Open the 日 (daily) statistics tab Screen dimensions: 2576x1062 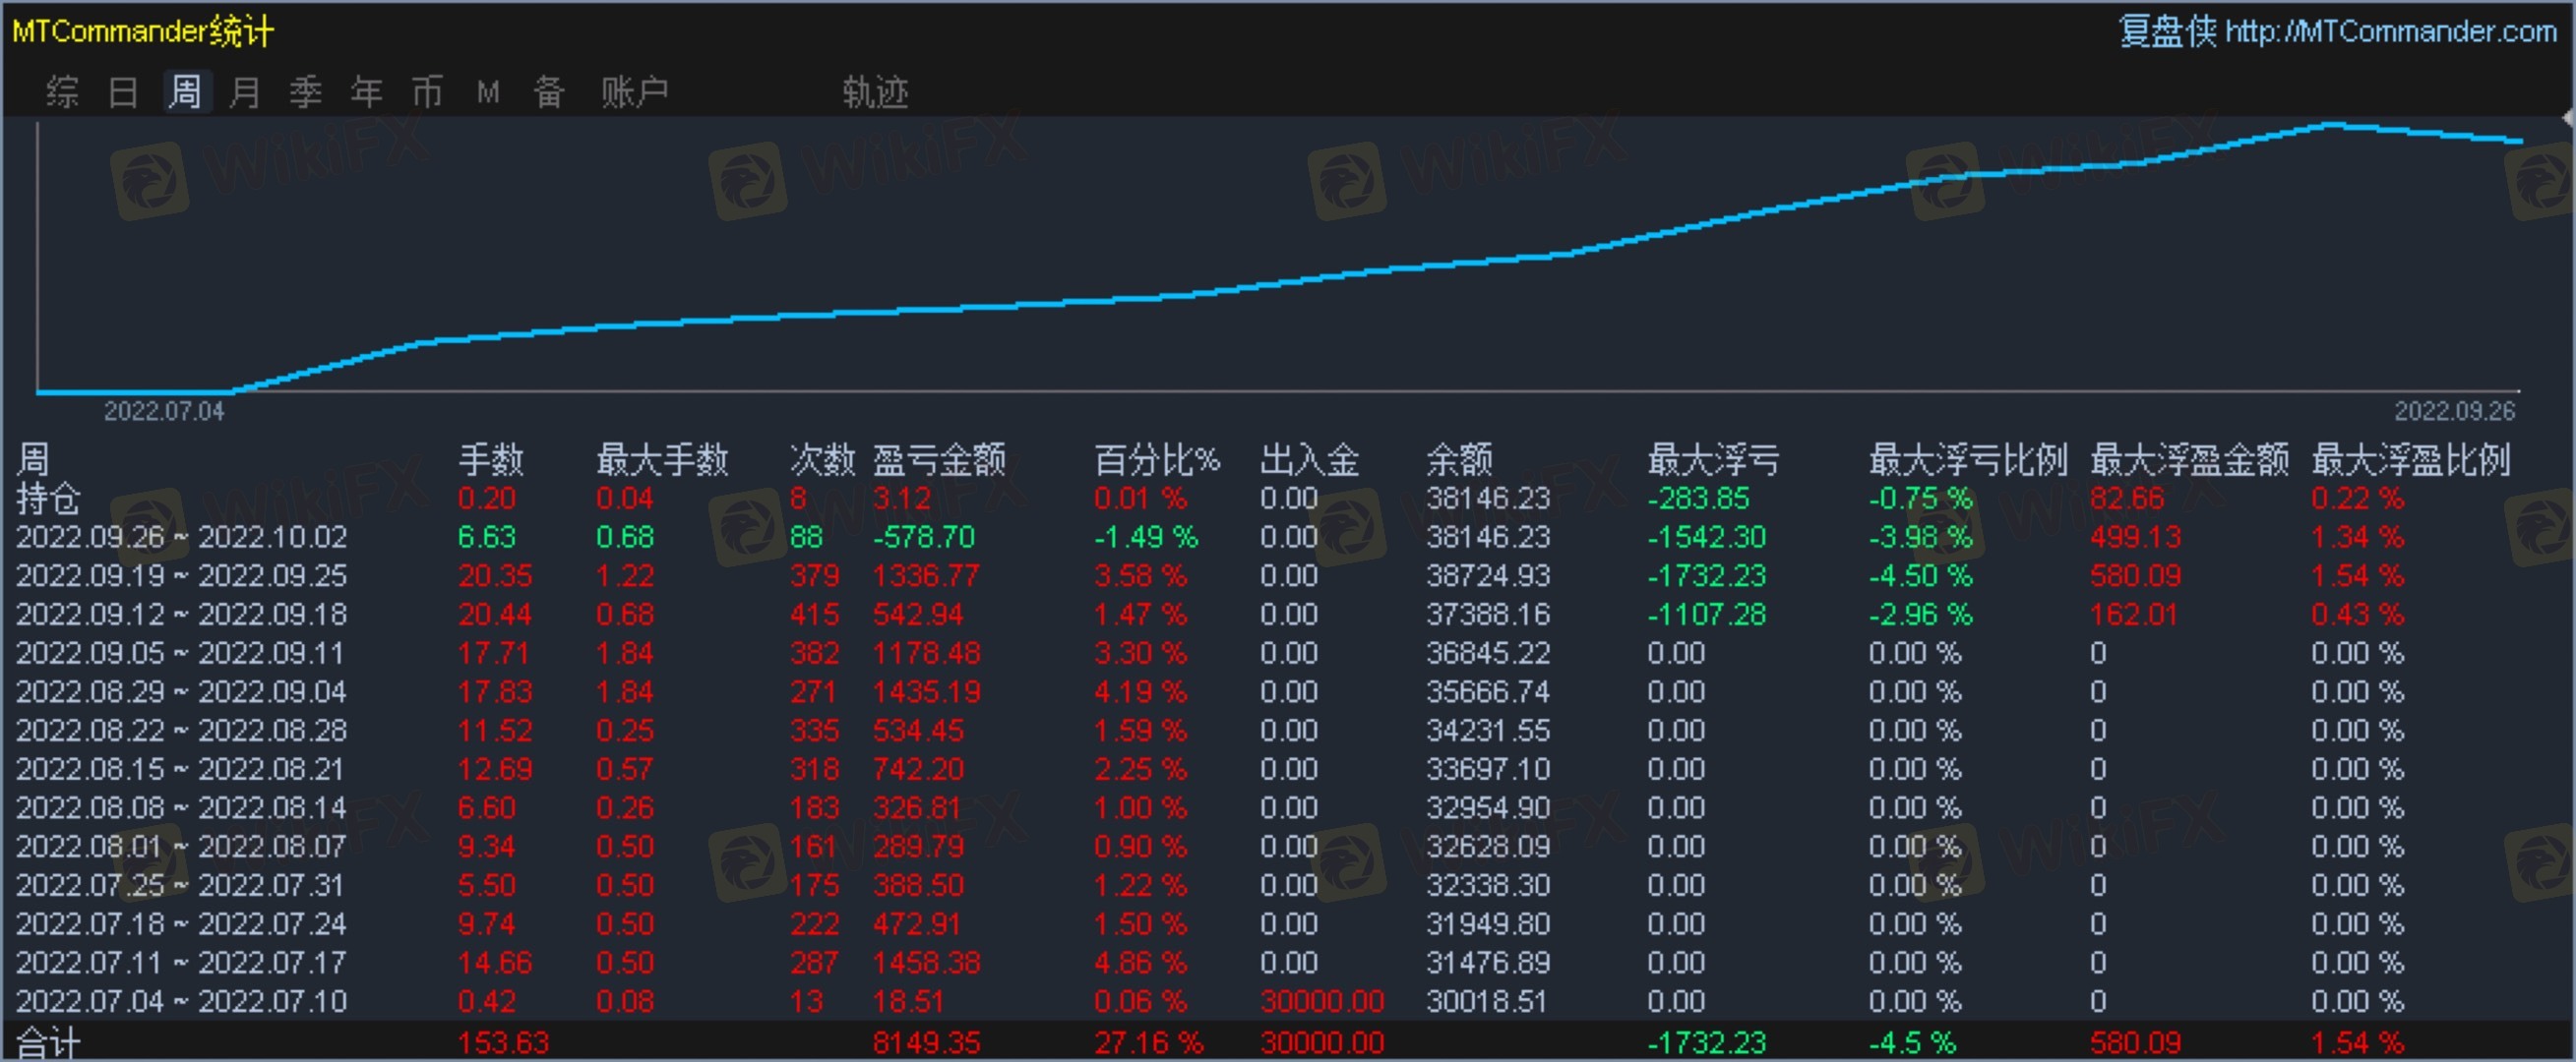pyautogui.click(x=123, y=91)
